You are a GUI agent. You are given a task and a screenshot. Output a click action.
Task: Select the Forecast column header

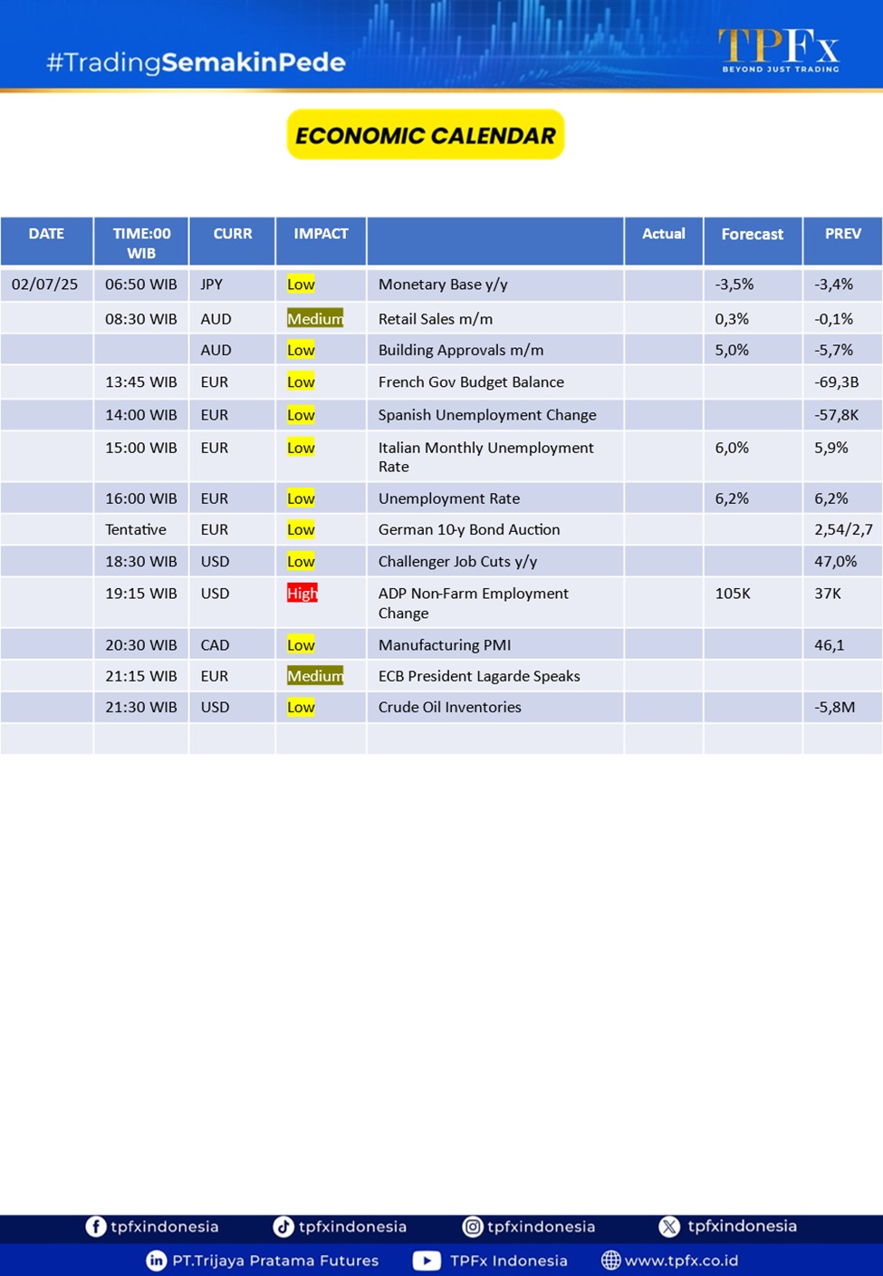(752, 234)
